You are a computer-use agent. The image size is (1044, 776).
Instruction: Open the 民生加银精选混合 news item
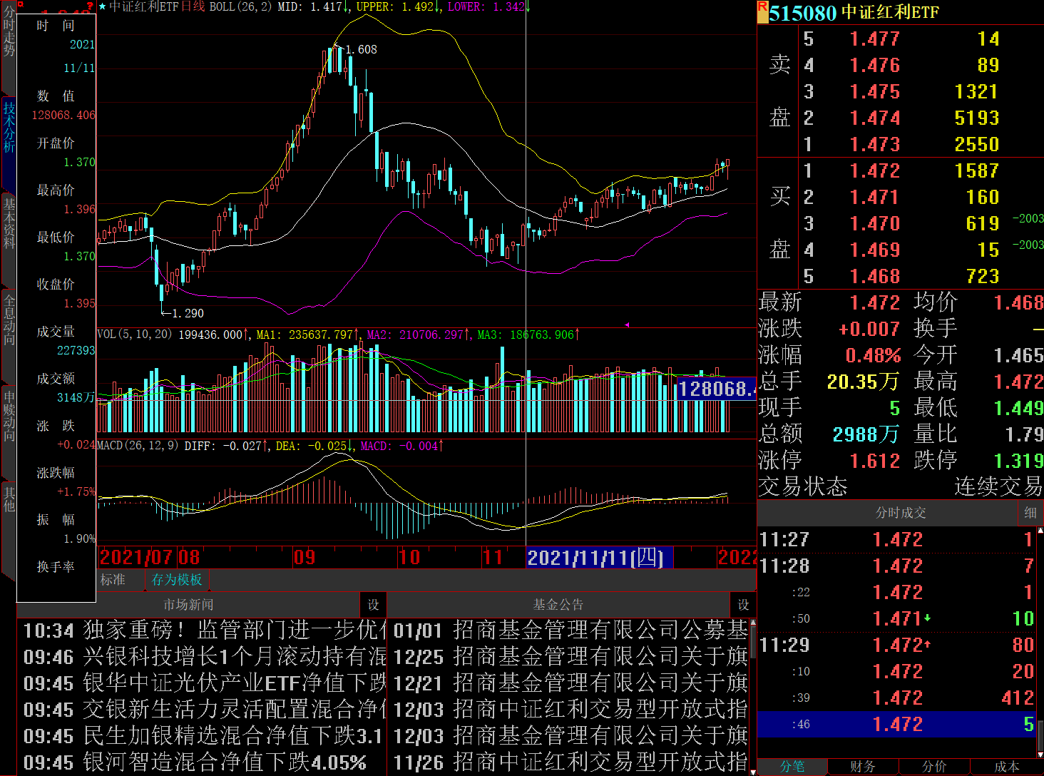click(x=202, y=736)
